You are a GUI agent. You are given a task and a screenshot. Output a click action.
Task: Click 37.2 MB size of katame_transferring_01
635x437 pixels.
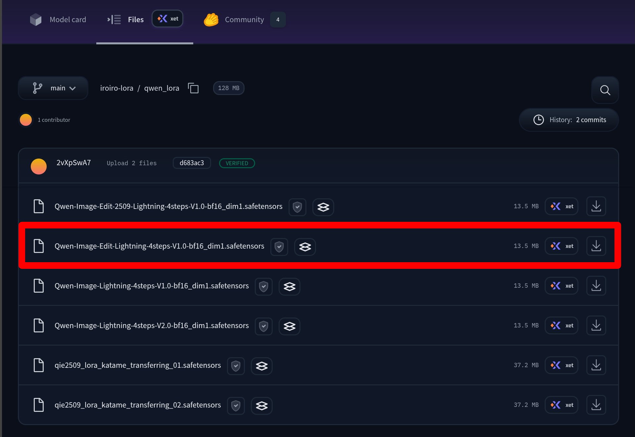click(526, 365)
